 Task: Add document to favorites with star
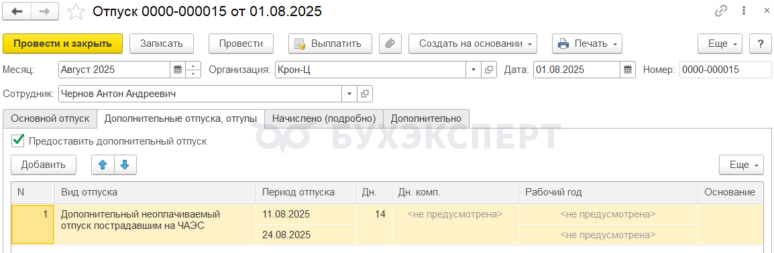[x=76, y=11]
